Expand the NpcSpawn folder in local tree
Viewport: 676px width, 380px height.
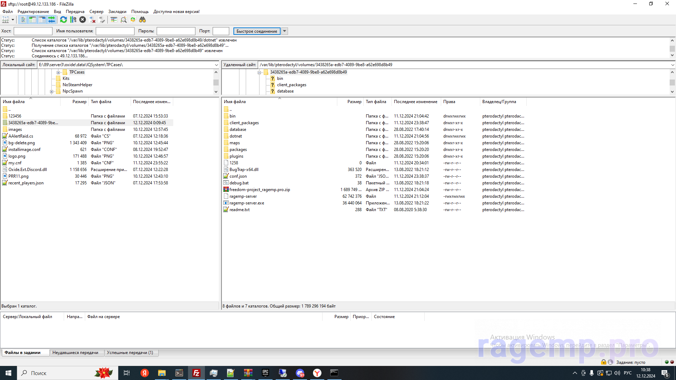tap(52, 91)
